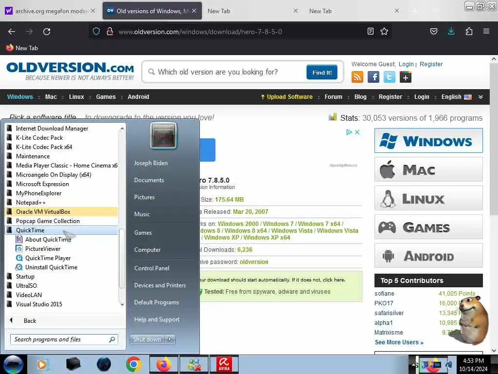This screenshot has height=374, width=498.
Task: Open contributor sofiane profile
Action: tap(384, 294)
